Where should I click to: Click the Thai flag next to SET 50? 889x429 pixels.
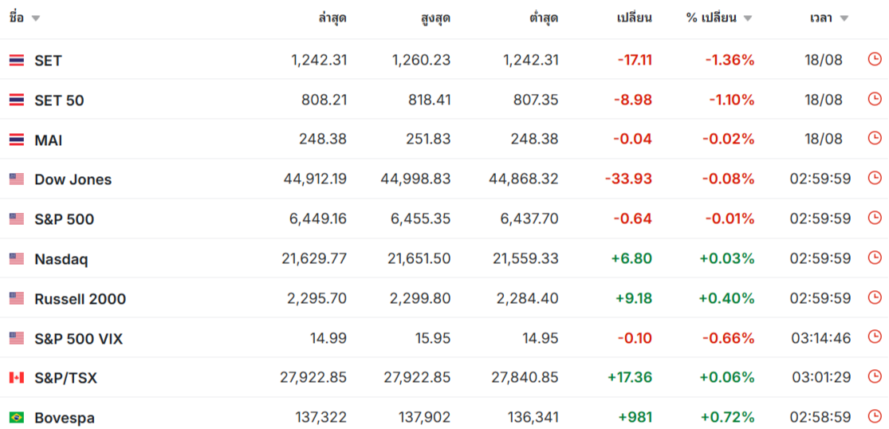[17, 100]
